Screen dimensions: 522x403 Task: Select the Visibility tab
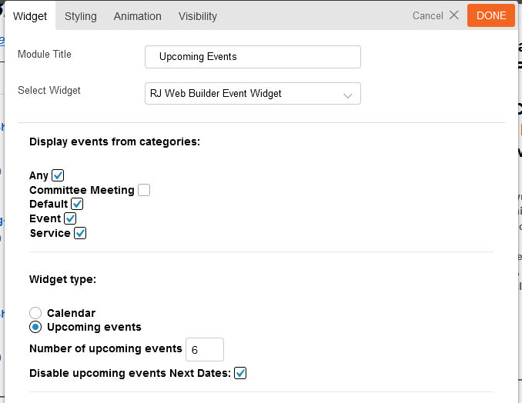[x=197, y=16]
